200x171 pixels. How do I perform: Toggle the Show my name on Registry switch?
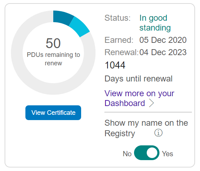(x=146, y=153)
